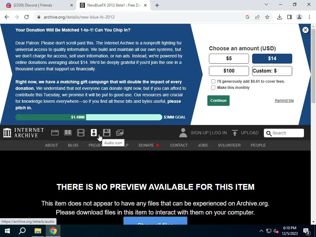Screen dimensions: 316x237
Task: Click the muted volume tray icon
Action: [276, 231]
